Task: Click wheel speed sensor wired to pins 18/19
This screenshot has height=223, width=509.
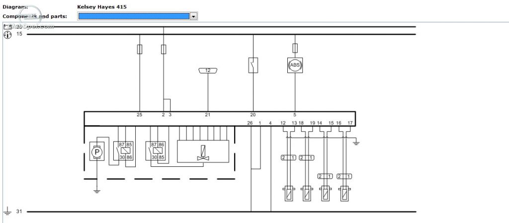Action: point(307,193)
